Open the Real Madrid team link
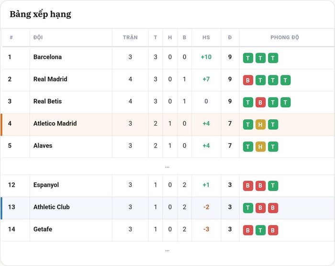Screen dimensions: 335x266 50,79
